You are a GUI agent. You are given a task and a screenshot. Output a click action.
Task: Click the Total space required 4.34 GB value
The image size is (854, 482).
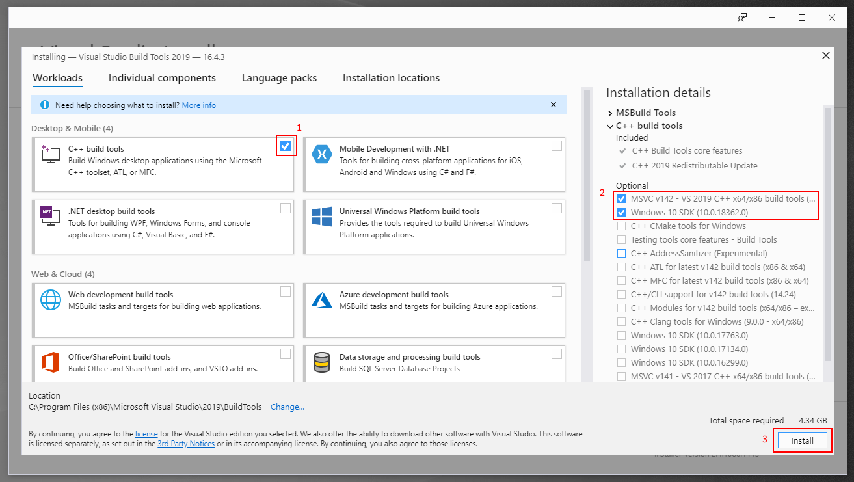pos(813,421)
